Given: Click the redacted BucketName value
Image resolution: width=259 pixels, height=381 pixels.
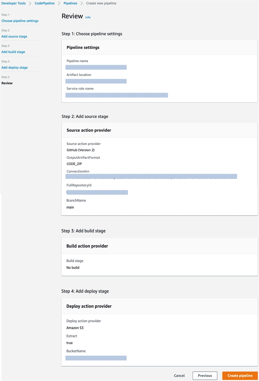Looking at the screenshot, I should [x=96, y=358].
